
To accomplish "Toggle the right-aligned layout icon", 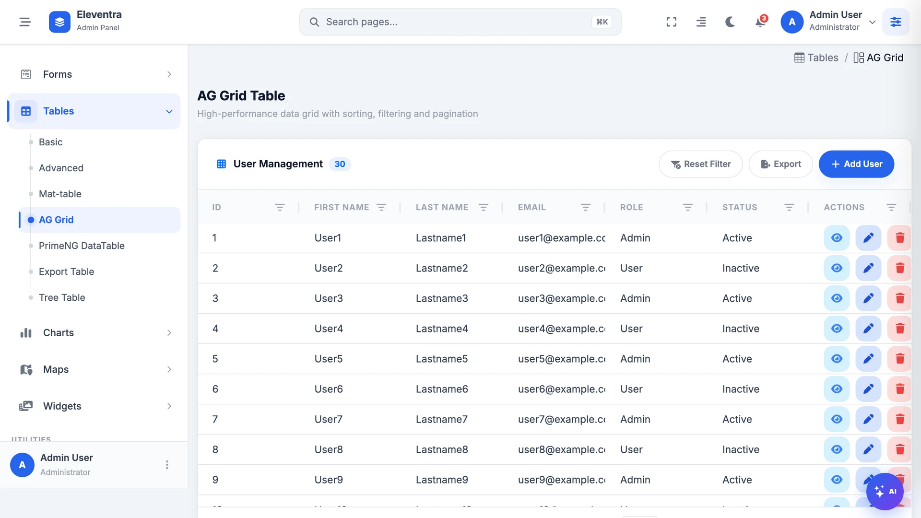I will pyautogui.click(x=701, y=22).
